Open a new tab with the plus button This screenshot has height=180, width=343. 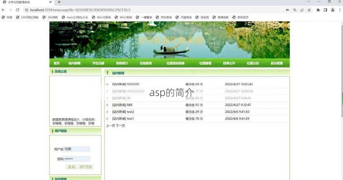[x=59, y=2]
